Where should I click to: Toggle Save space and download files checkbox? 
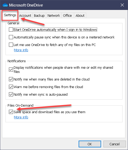point(11,112)
